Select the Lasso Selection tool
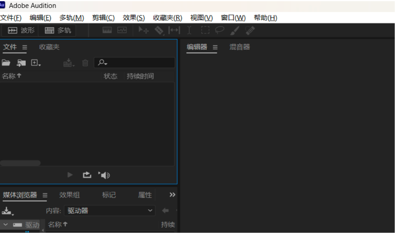 tap(219, 30)
